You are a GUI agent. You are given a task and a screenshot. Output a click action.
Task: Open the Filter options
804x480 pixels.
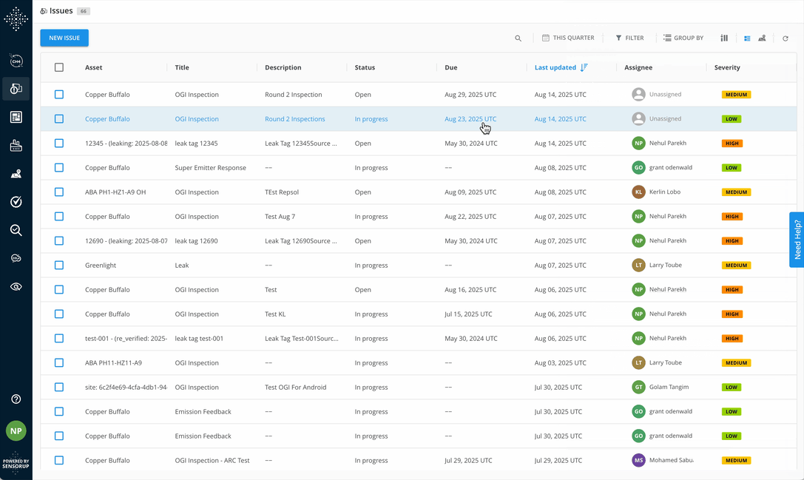(629, 38)
